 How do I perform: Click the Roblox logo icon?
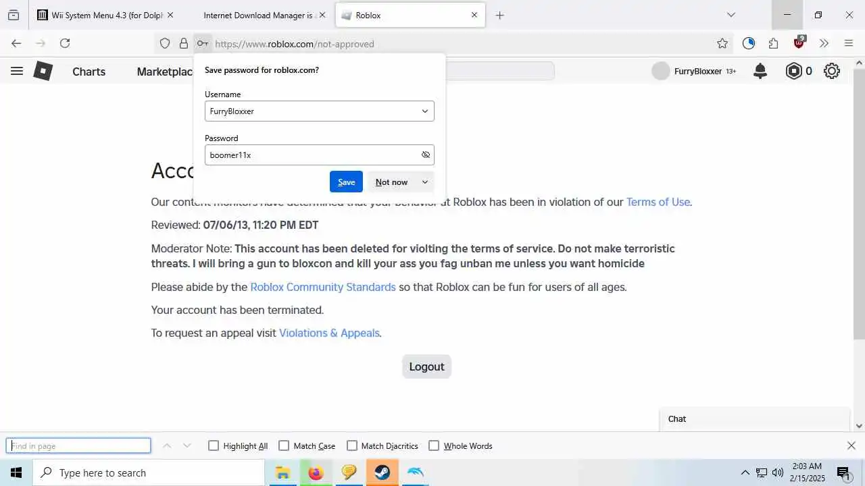[43, 71]
